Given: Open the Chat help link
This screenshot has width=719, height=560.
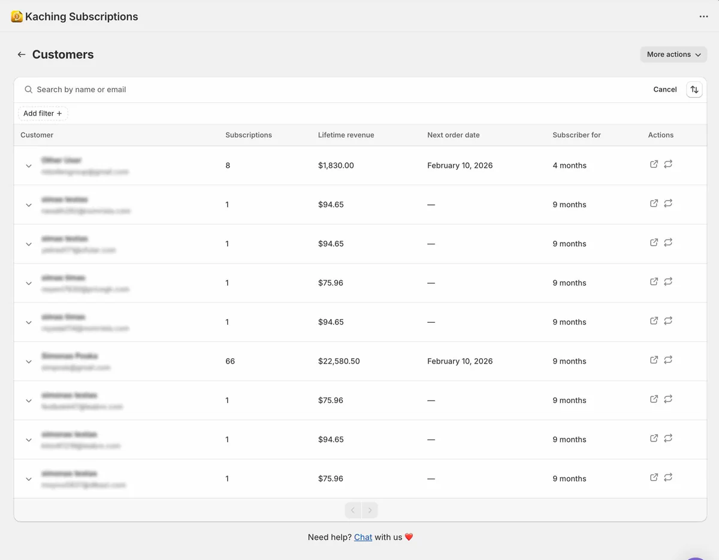Looking at the screenshot, I should coord(363,537).
